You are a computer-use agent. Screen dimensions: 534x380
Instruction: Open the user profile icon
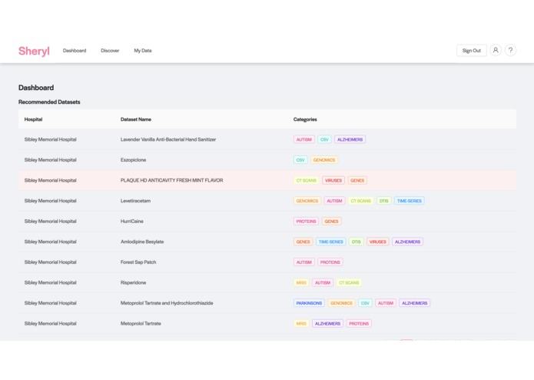pos(496,51)
